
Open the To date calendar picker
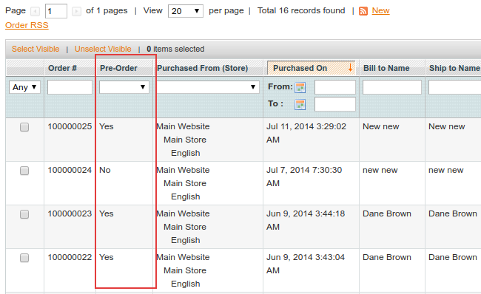click(x=300, y=105)
